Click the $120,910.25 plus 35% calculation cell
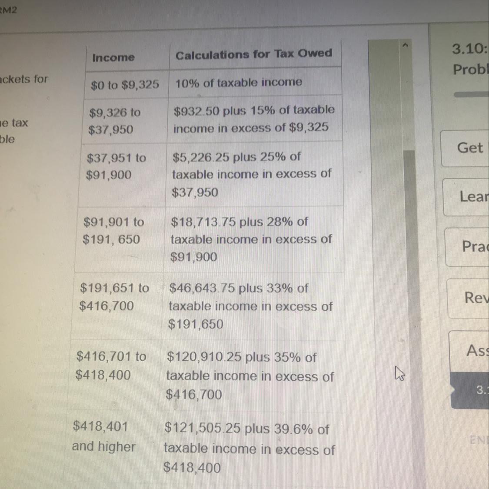The width and height of the screenshot is (489, 489). point(253,376)
